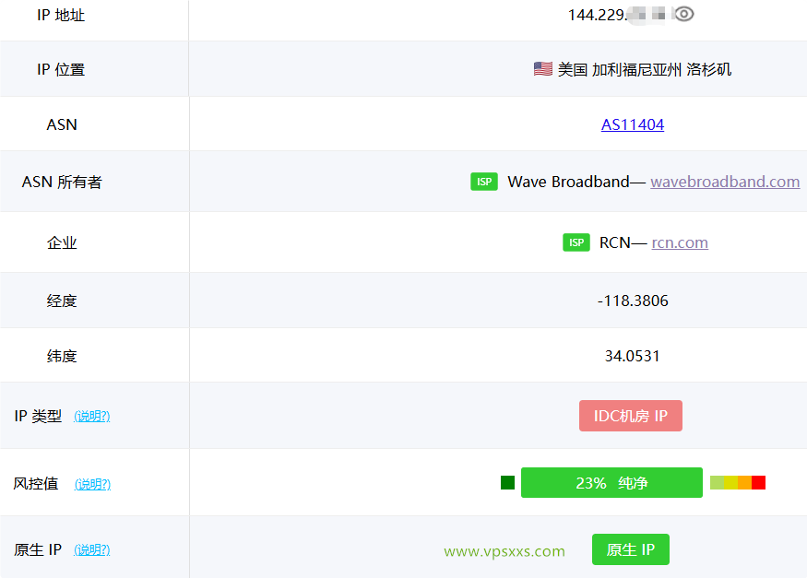Click the yellow swatch in risk scale
The width and height of the screenshot is (807, 578).
(x=730, y=482)
